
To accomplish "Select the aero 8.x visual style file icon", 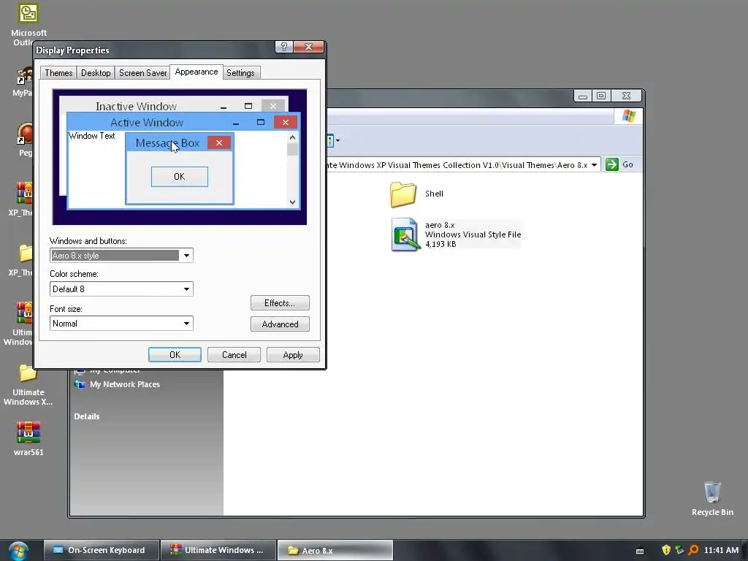I will point(405,234).
